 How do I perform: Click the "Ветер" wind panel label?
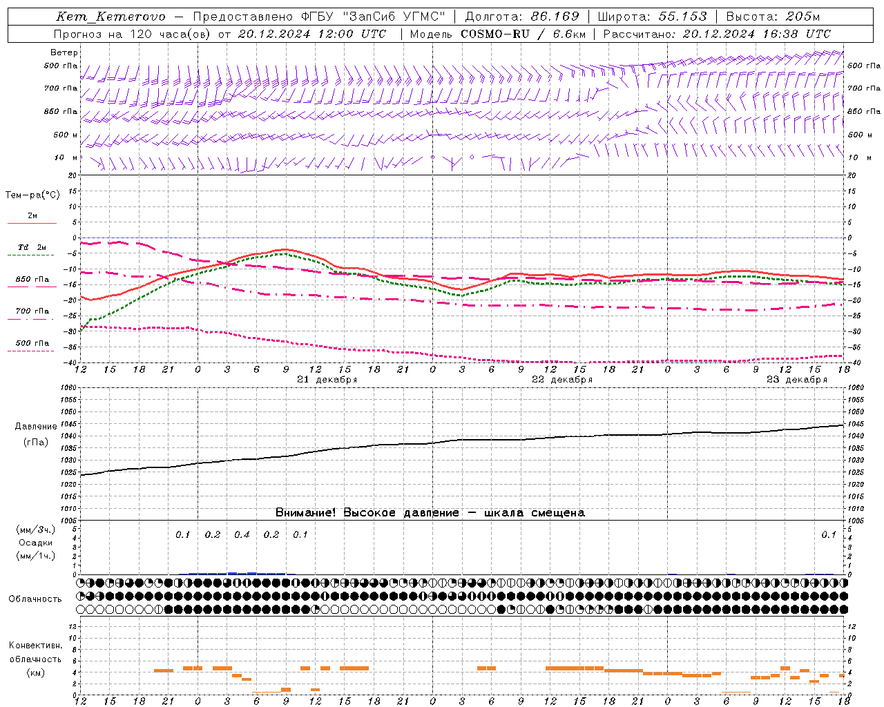64,52
